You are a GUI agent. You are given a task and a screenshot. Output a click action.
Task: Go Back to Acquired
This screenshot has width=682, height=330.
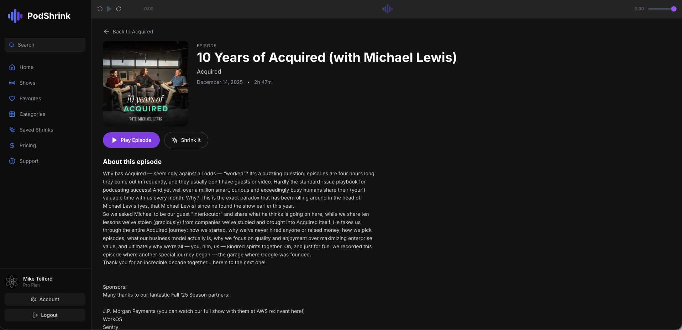click(128, 32)
